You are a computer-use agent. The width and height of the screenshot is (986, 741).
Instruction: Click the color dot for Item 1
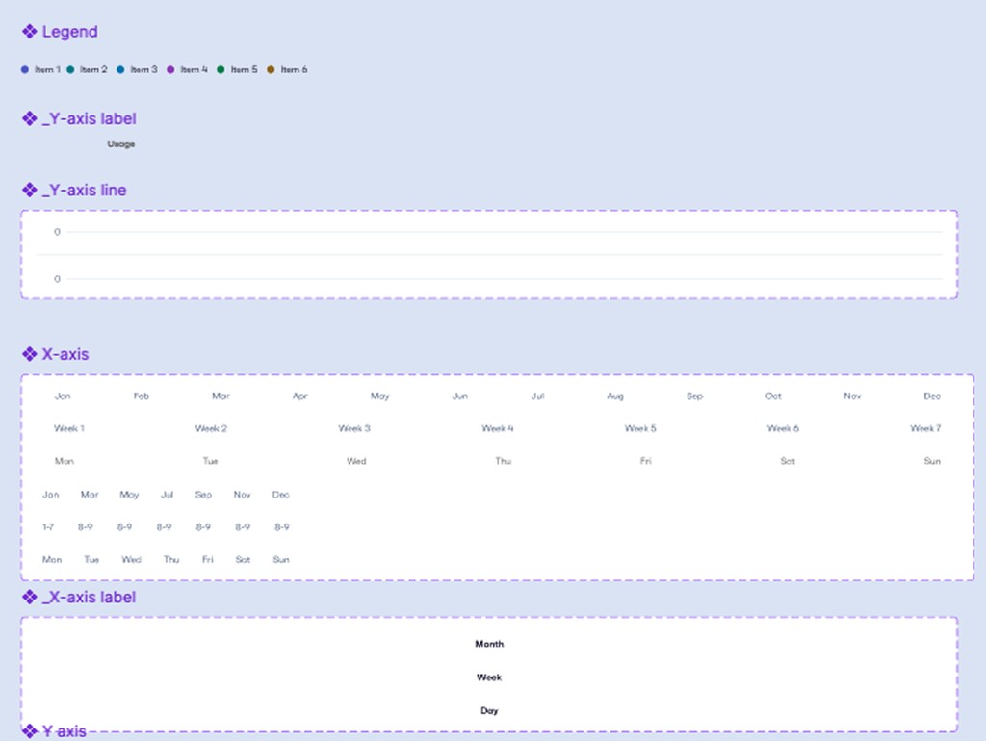coord(24,69)
